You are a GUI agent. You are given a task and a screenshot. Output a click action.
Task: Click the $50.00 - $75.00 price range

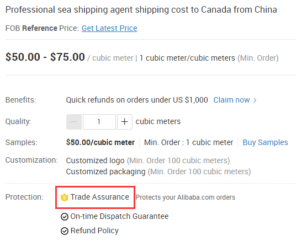pos(45,57)
